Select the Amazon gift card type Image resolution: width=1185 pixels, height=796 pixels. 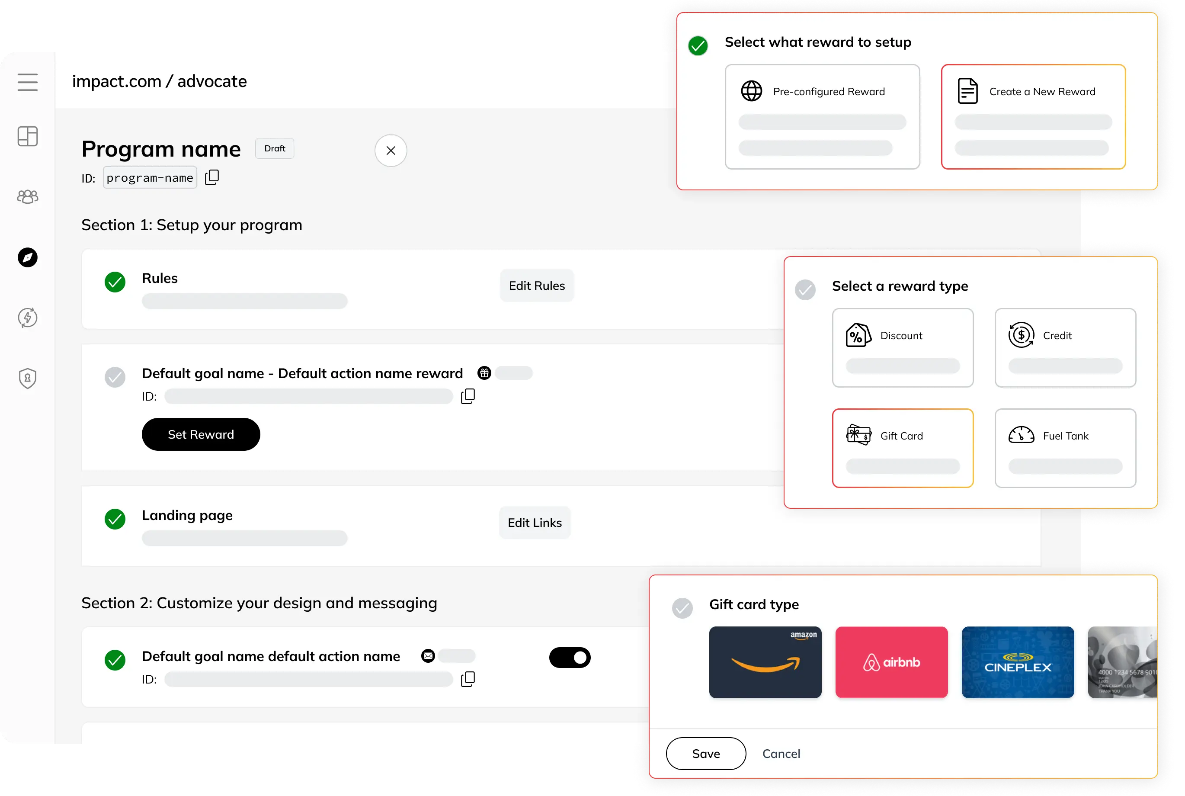click(765, 661)
